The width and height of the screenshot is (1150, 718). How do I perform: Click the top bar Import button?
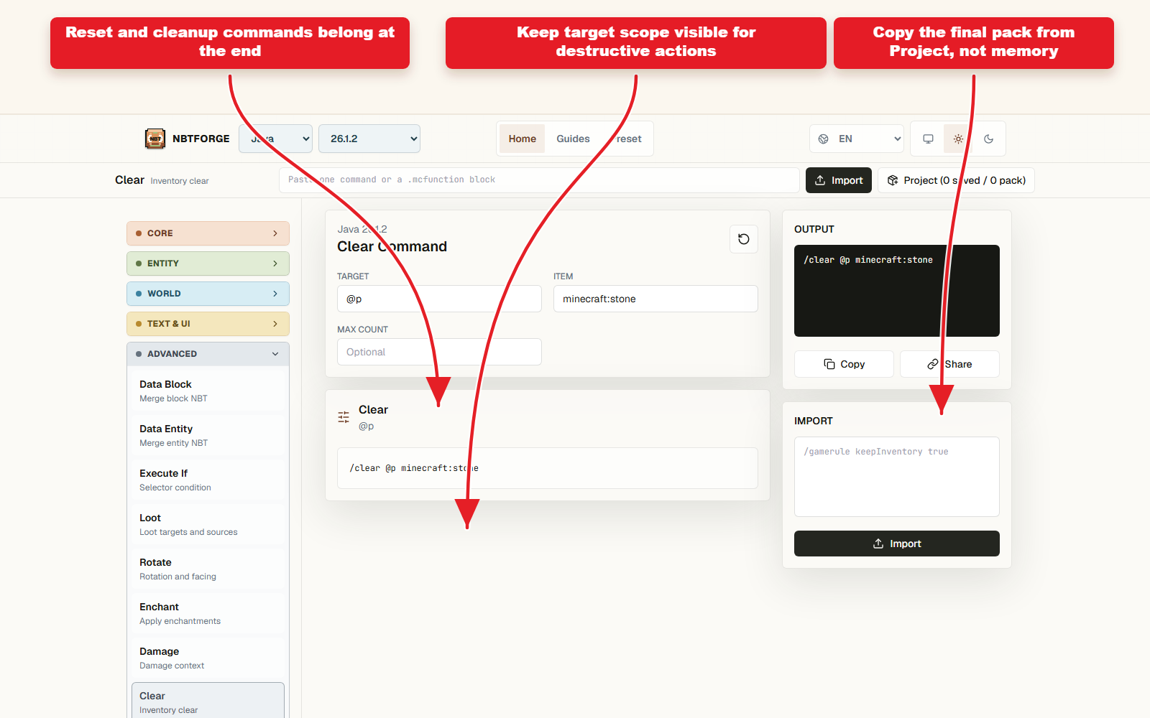click(839, 180)
